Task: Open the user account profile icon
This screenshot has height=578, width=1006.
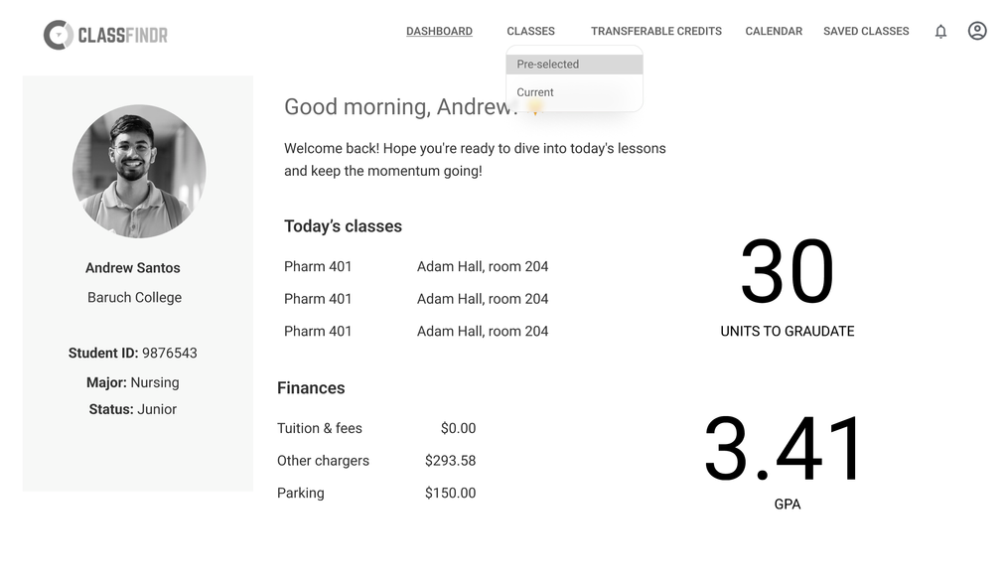Action: tap(977, 31)
